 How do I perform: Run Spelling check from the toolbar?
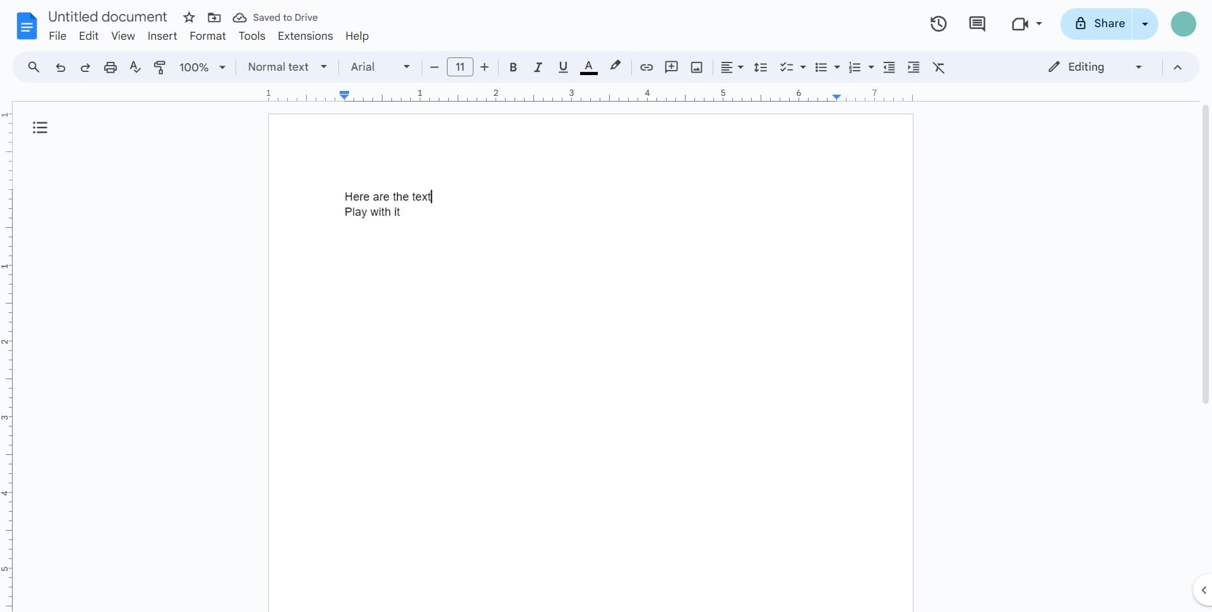coord(135,67)
